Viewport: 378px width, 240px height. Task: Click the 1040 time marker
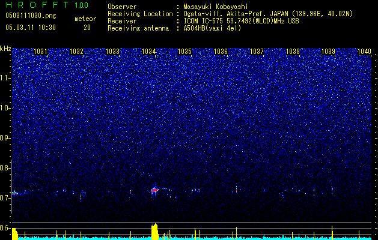365,51
